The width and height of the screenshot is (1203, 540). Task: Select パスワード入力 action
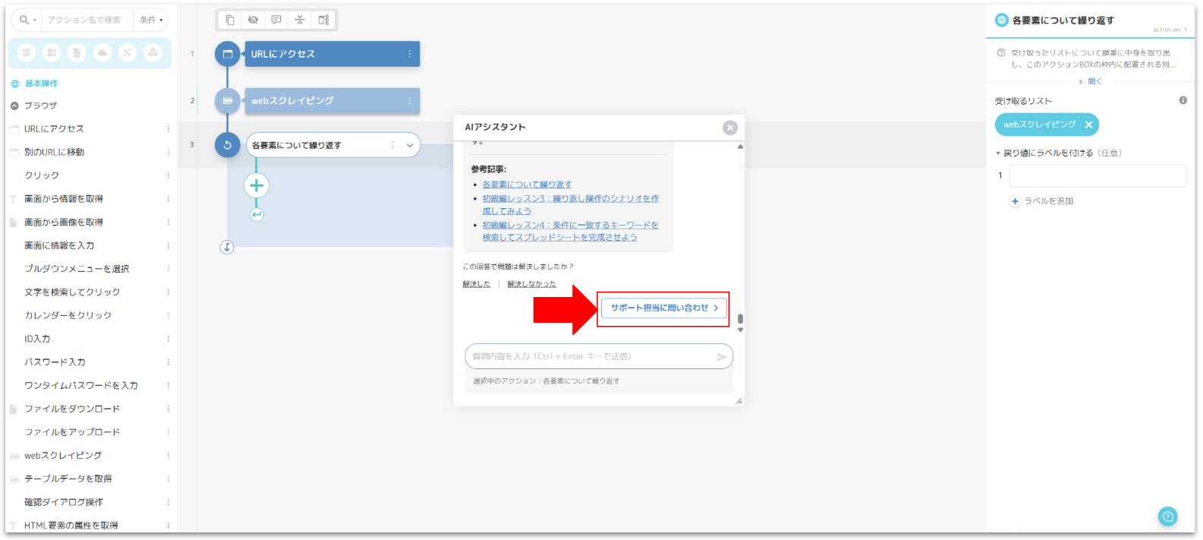point(55,362)
